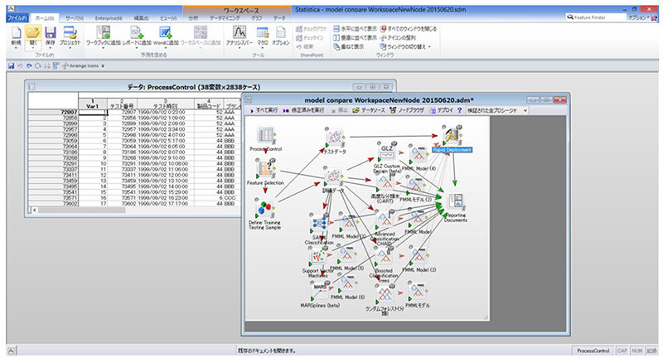
Task: Click the MARSplines (beta) node icon
Action: [x=319, y=287]
